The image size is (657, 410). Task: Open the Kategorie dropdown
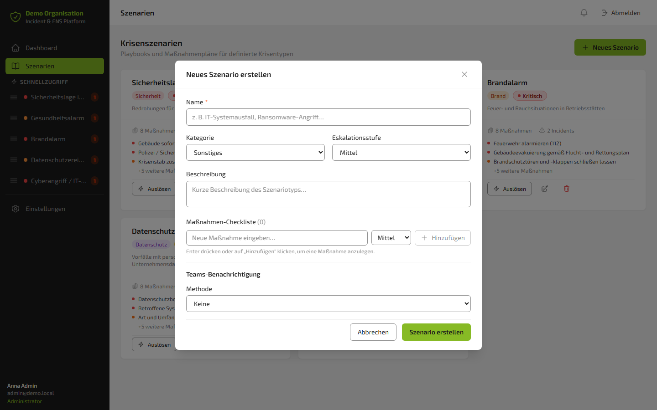[255, 153]
